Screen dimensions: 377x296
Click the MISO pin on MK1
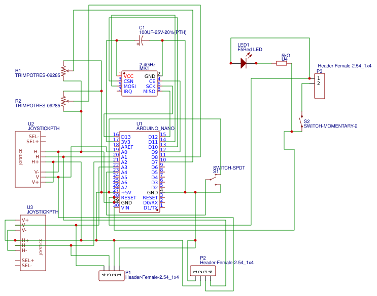(149, 92)
